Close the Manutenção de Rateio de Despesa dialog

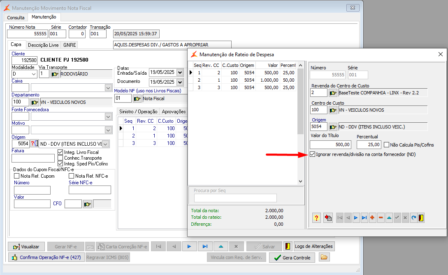[x=441, y=54]
